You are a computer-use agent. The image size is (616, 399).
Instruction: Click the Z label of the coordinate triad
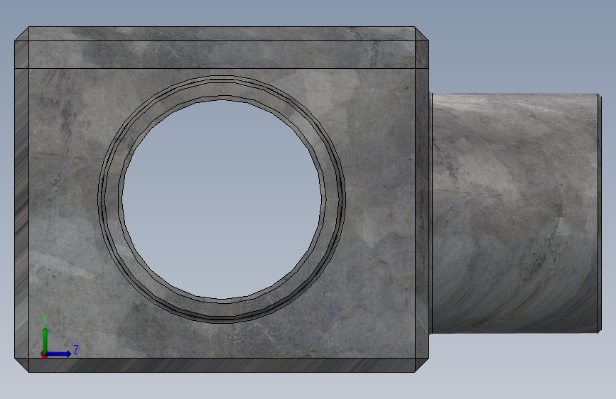76,349
